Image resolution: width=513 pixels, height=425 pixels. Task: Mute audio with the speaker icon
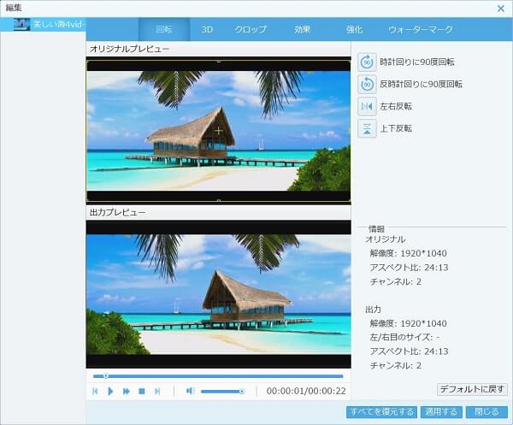point(190,391)
